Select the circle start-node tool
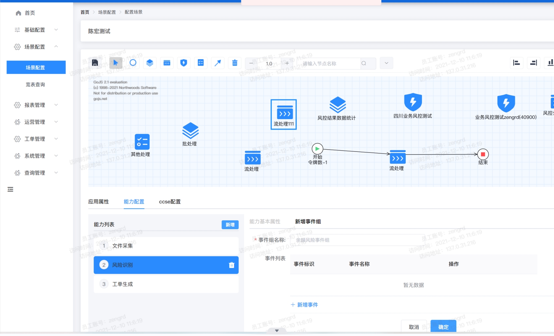The image size is (554, 336). click(133, 63)
